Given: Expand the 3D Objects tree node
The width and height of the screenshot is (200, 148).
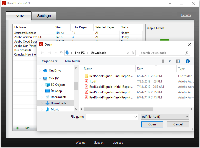Looking at the screenshot, I should [42, 85].
